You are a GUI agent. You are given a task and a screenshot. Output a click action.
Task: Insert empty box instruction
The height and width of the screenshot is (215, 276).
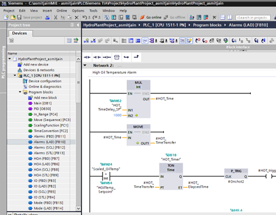(117, 57)
